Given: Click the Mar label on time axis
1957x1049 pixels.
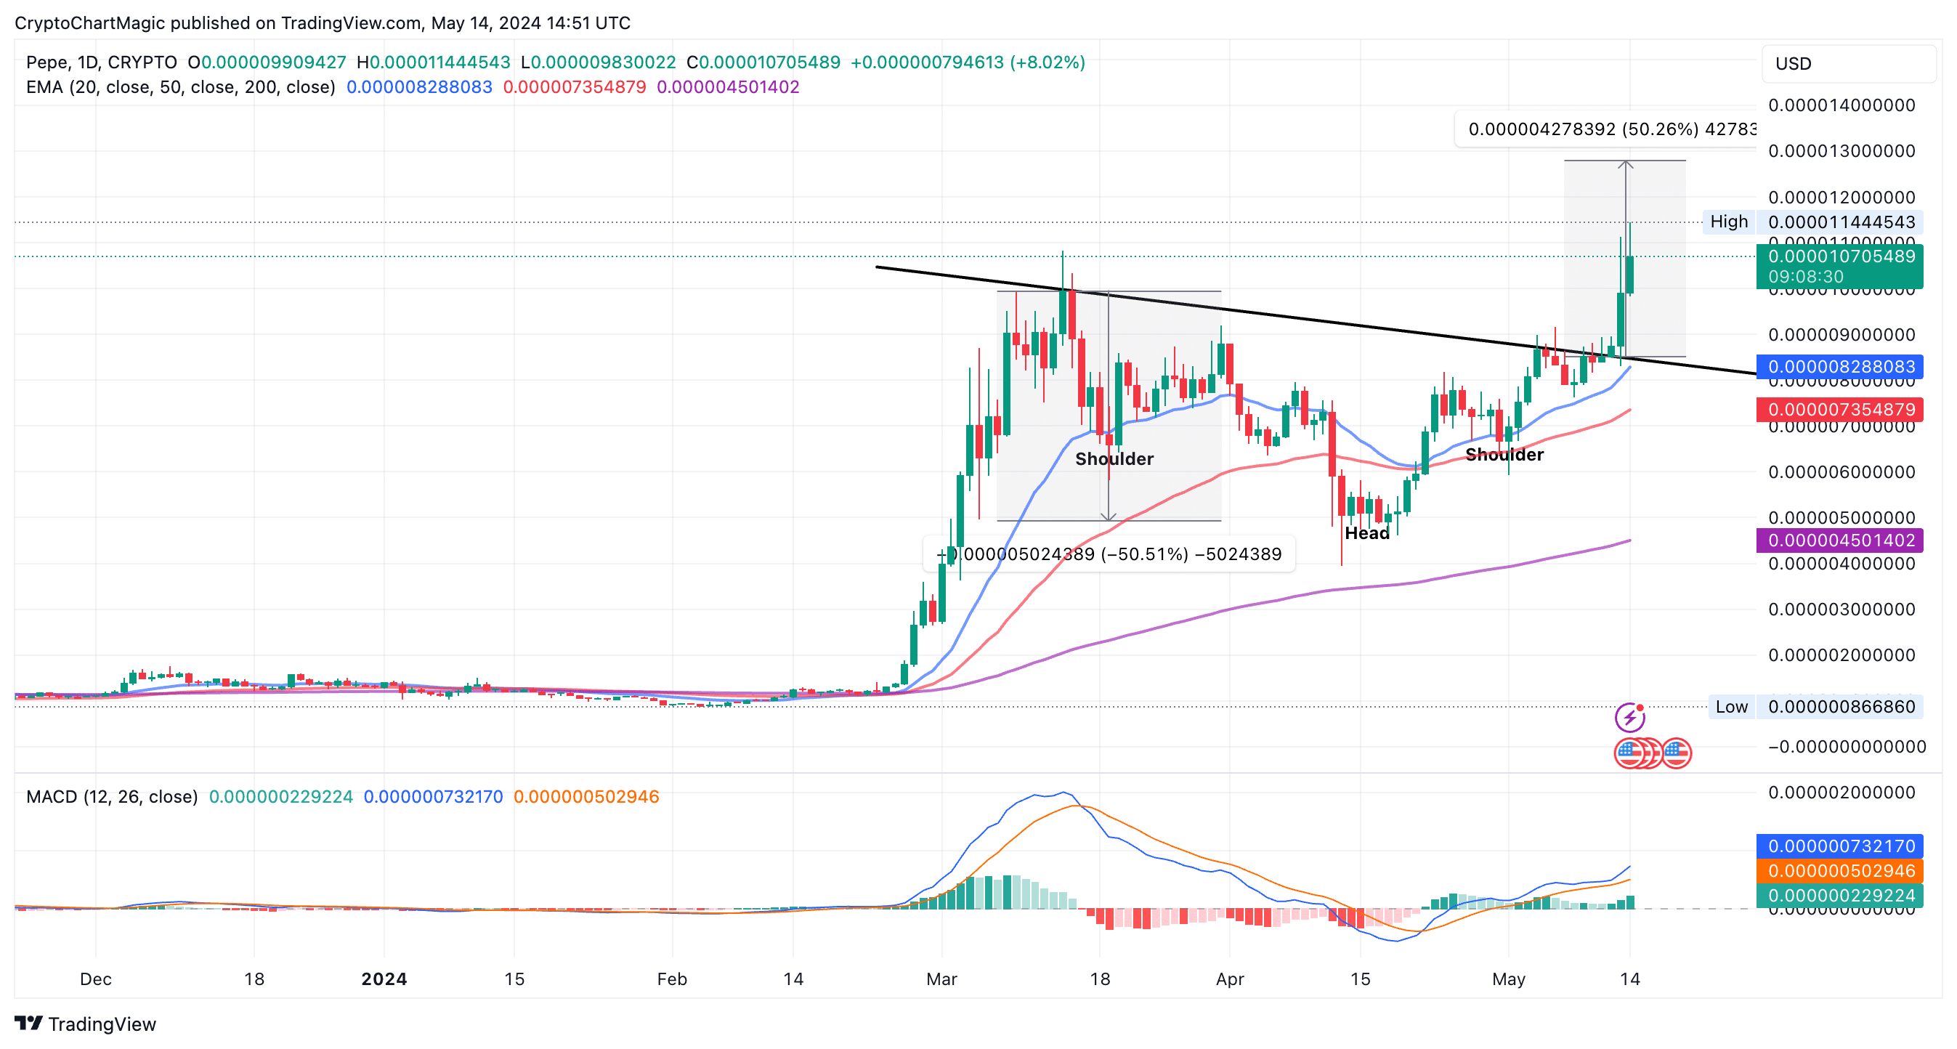Looking at the screenshot, I should (x=941, y=979).
